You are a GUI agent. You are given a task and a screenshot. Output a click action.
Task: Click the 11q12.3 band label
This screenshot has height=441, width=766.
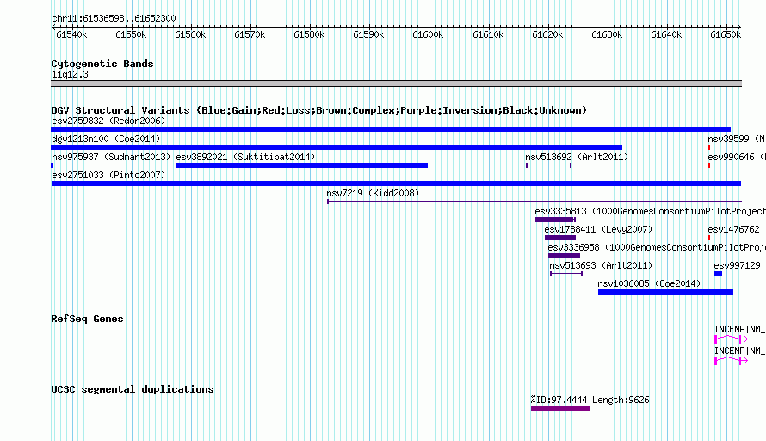coord(70,74)
